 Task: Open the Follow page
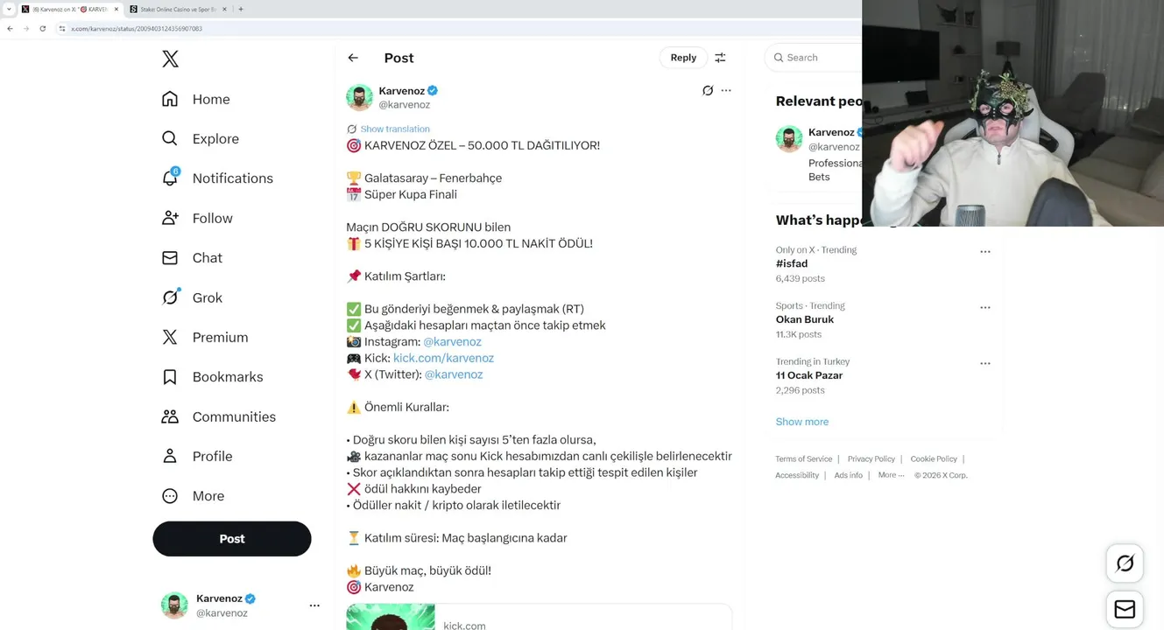[197, 218]
